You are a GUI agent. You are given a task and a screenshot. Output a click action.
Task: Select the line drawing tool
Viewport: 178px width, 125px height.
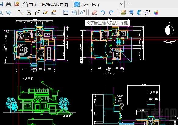[21, 12]
